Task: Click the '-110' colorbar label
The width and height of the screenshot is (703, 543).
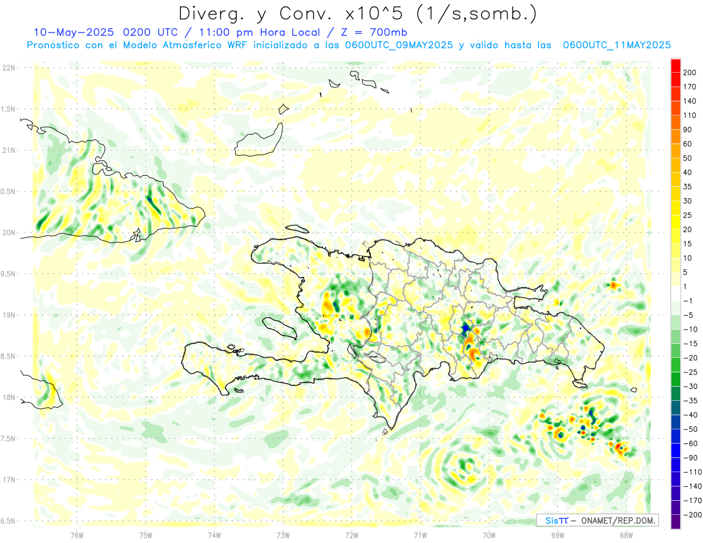Action: pyautogui.click(x=692, y=472)
